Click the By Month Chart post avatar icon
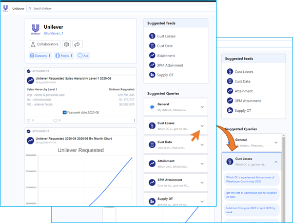 [30, 140]
